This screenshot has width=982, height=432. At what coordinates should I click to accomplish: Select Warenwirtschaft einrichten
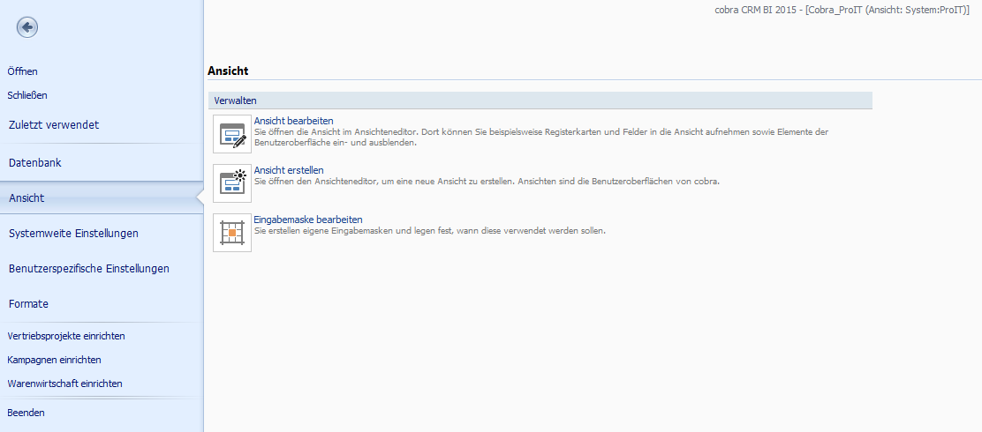tap(64, 384)
